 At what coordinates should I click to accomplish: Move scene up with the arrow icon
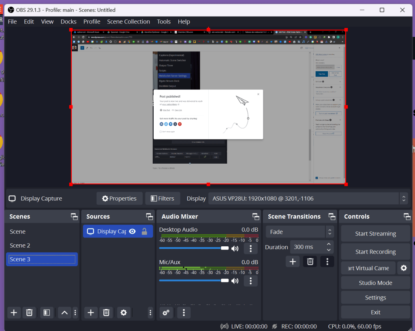[x=64, y=312]
